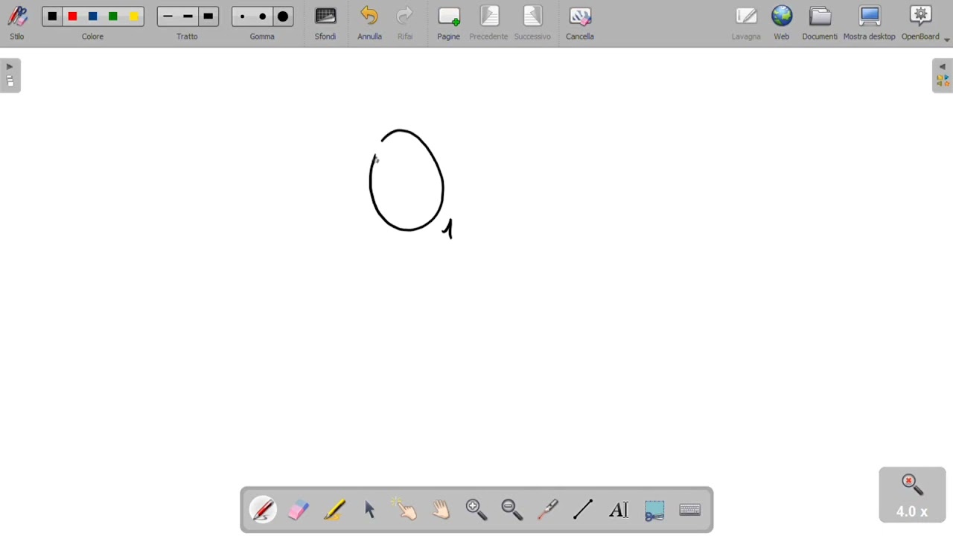Viewport: 953px width, 536px height.
Task: Select the interact with items tool
Action: coord(405,510)
